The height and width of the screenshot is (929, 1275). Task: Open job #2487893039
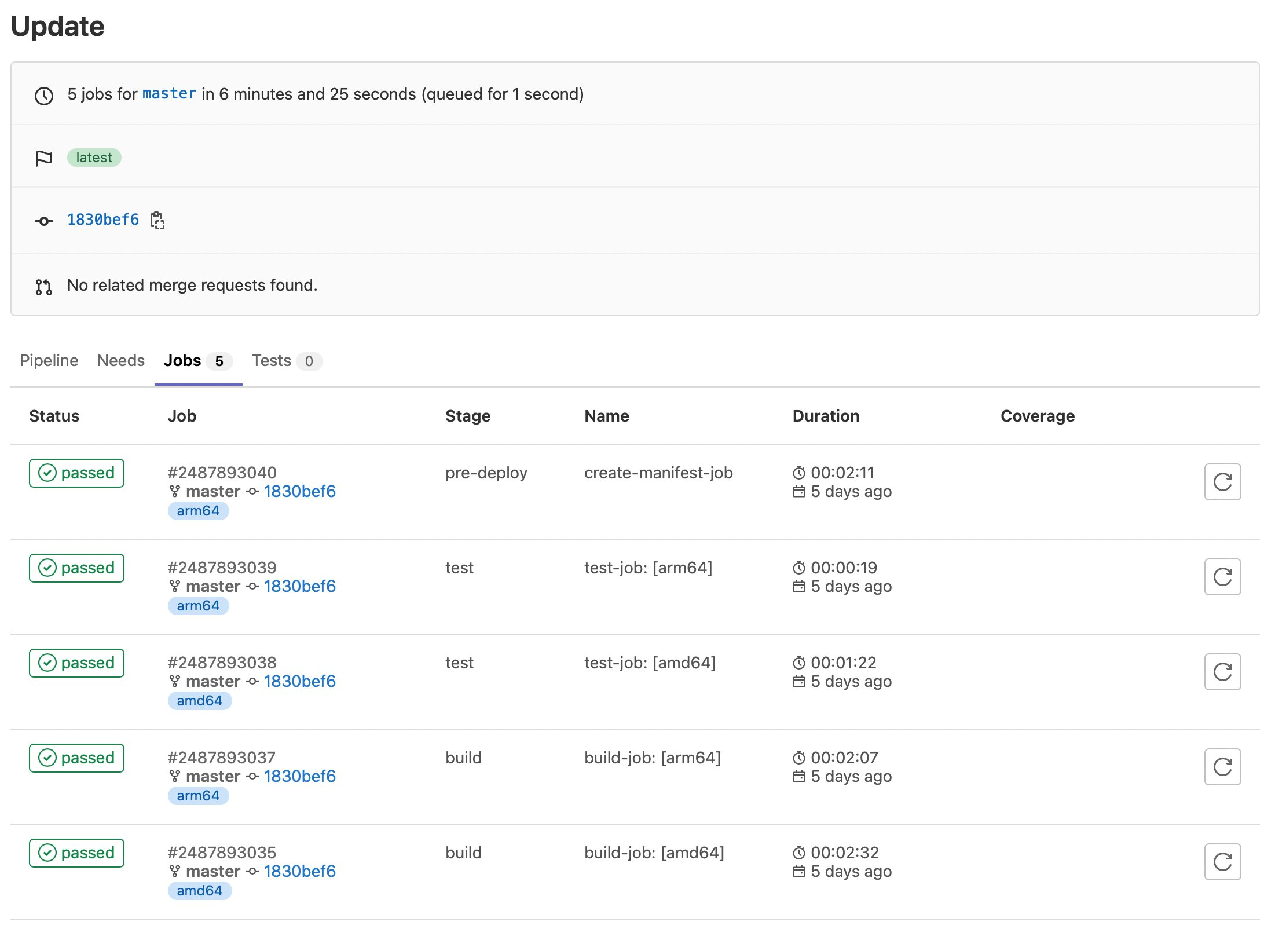tap(222, 567)
